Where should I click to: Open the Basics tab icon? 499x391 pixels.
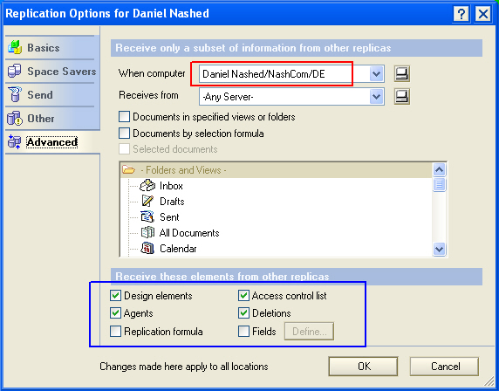(15, 47)
